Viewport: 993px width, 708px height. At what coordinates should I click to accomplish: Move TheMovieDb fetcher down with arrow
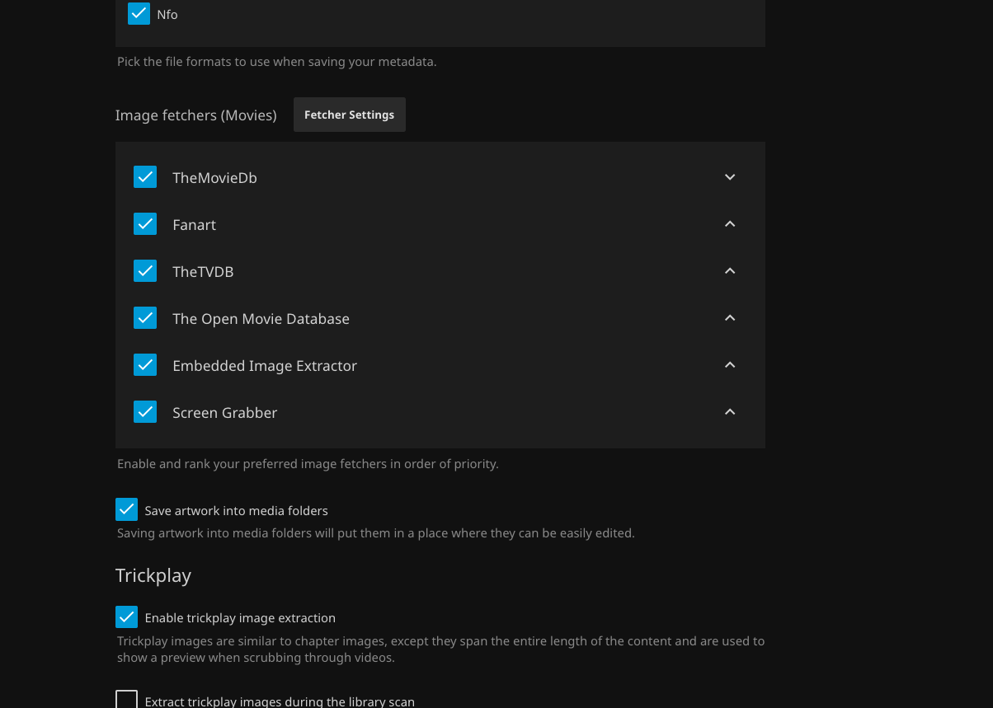730,177
